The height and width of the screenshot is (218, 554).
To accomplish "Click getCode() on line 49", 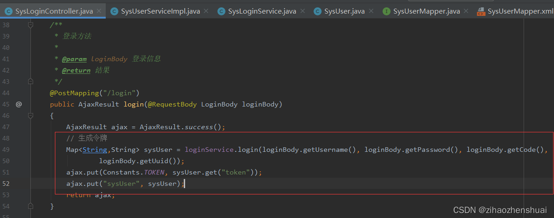I will pyautogui.click(x=526, y=150).
